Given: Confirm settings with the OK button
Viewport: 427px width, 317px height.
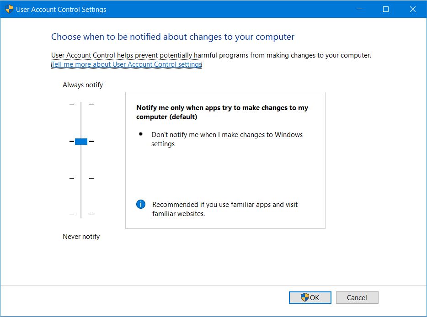Looking at the screenshot, I should click(x=310, y=297).
